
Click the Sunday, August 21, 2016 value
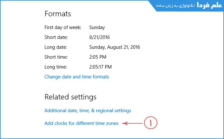(115, 47)
